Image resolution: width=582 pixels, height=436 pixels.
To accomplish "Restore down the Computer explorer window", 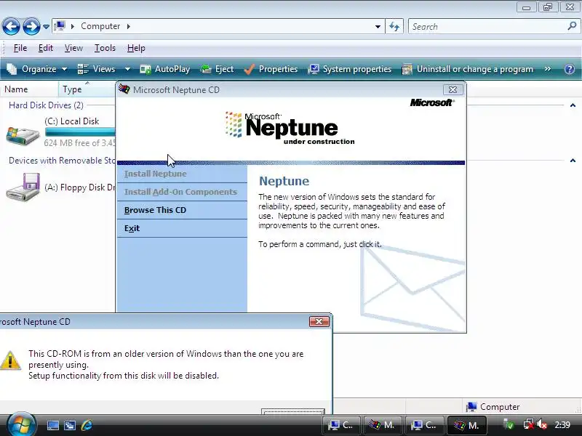I will coord(548,7).
